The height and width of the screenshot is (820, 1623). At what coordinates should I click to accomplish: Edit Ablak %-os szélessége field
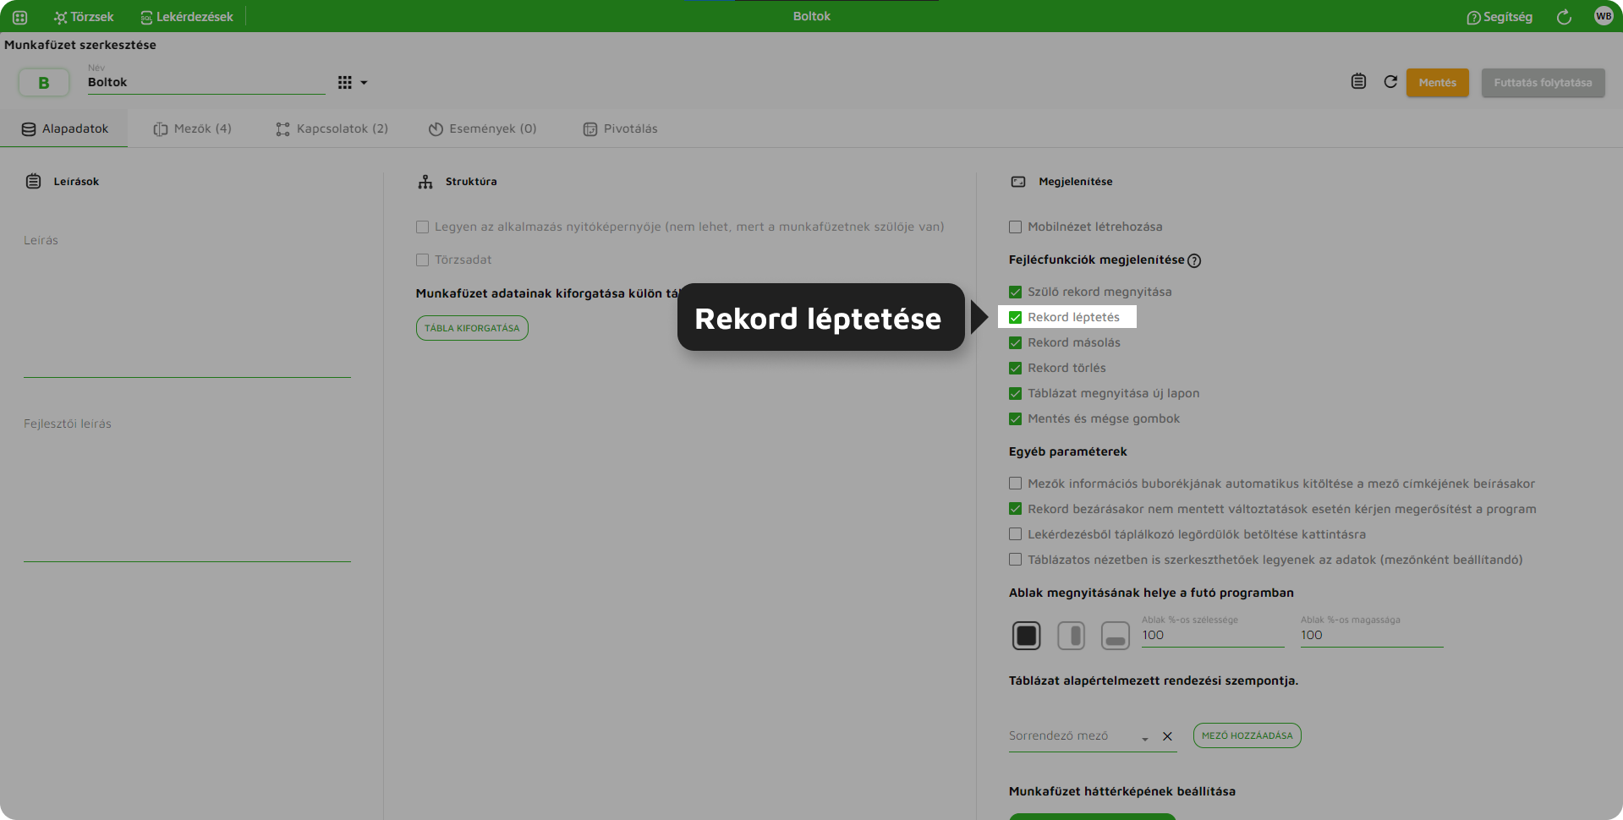pos(1213,636)
